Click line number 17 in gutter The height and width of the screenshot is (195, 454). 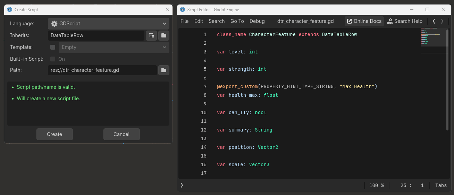[x=203, y=173]
